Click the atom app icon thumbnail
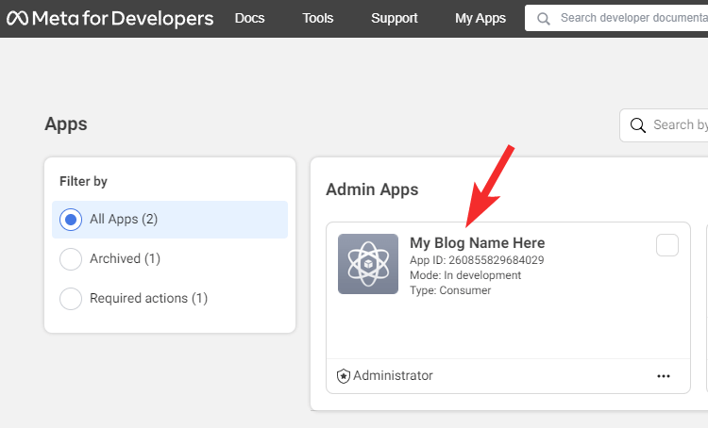The image size is (708, 428). [x=368, y=264]
